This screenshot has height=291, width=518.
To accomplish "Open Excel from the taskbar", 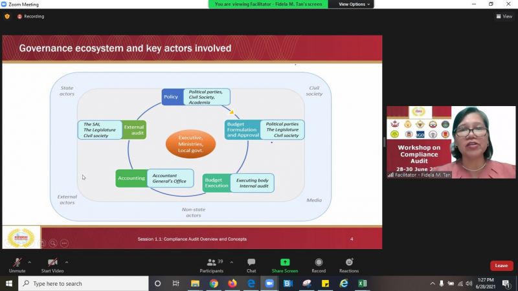I will [x=363, y=283].
